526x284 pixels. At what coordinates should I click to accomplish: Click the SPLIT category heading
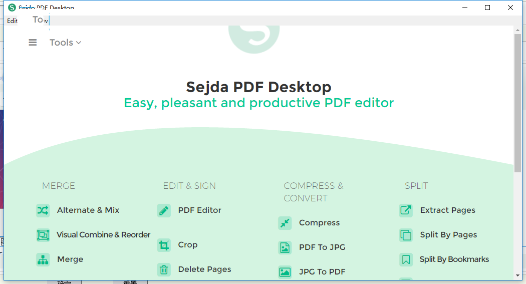click(416, 186)
